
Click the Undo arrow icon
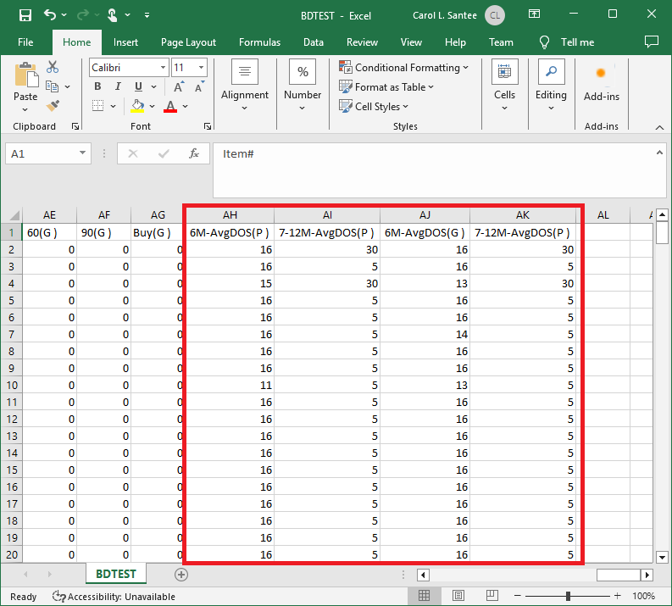[x=50, y=15]
